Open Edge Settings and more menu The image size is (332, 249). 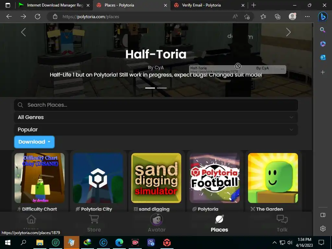point(307,17)
